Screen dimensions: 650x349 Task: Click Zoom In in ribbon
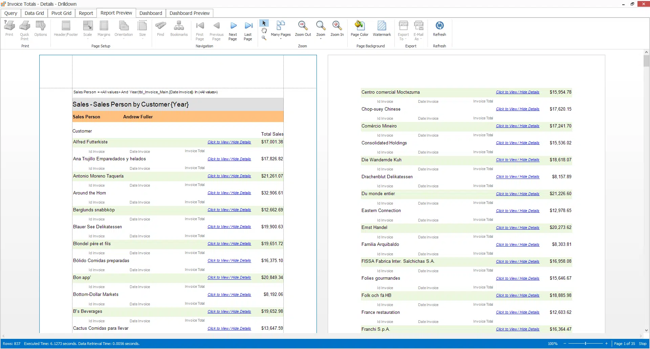coord(337,28)
